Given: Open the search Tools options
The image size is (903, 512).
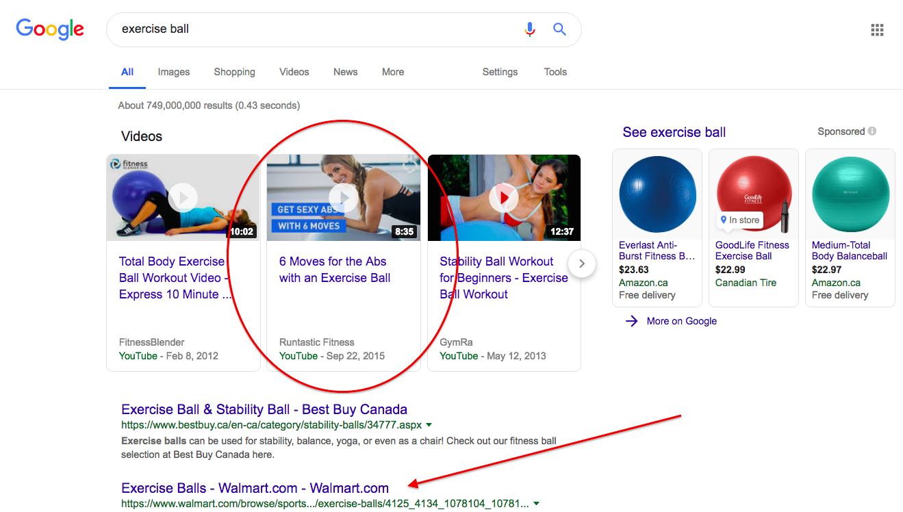Looking at the screenshot, I should 555,72.
